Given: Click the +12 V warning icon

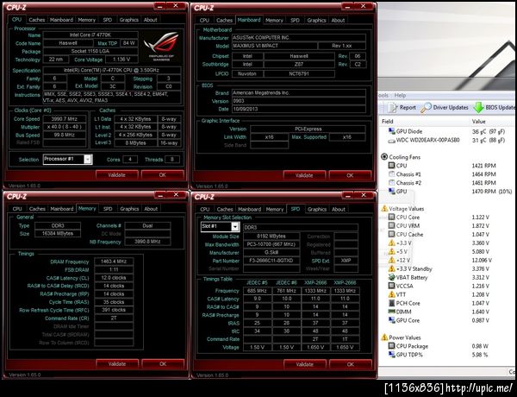Looking at the screenshot, I should coord(392,260).
